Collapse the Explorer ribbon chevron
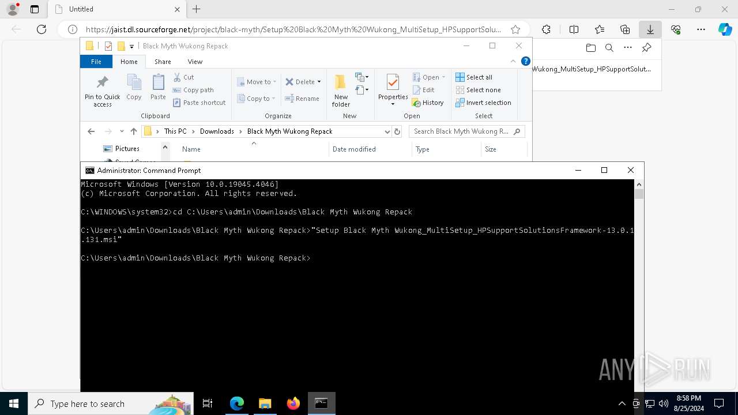Viewport: 738px width, 415px height. (x=513, y=61)
